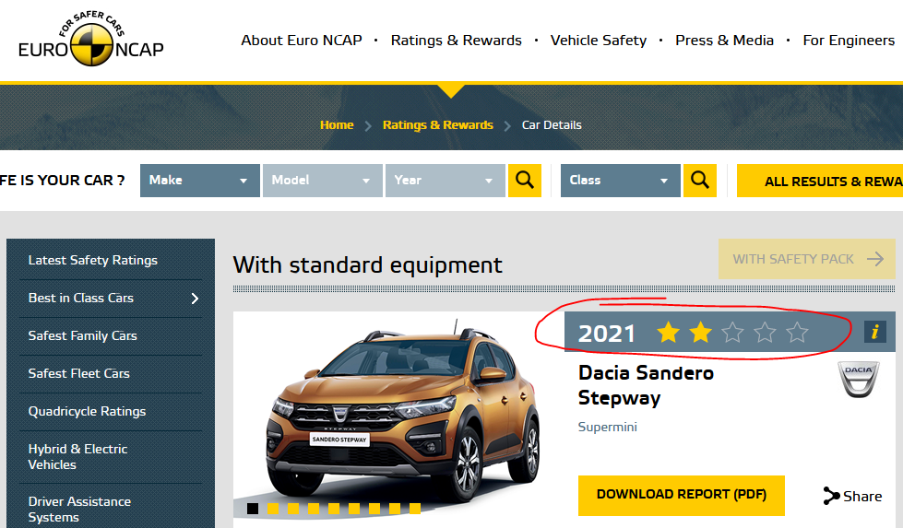Screen dimensions: 903x528
Task: Click the Dacia Sandero Stepway title
Action: point(646,385)
